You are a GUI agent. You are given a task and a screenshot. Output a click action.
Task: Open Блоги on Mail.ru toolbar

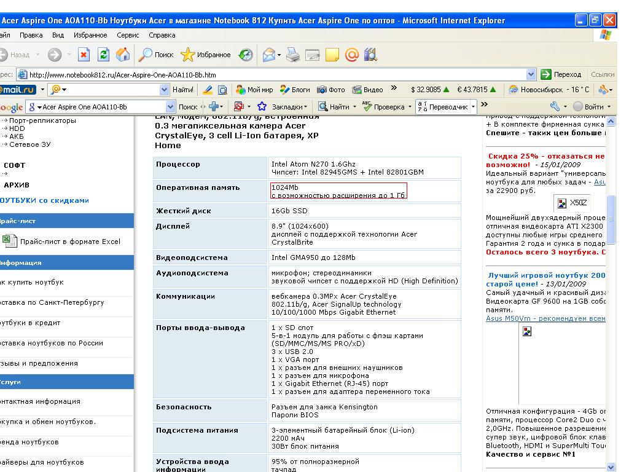[295, 90]
